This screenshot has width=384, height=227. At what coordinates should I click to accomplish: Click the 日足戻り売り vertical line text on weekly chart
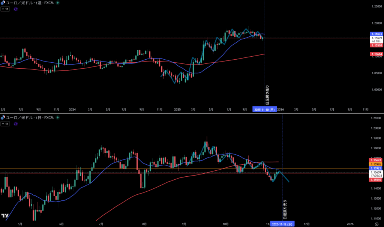pyautogui.click(x=267, y=96)
